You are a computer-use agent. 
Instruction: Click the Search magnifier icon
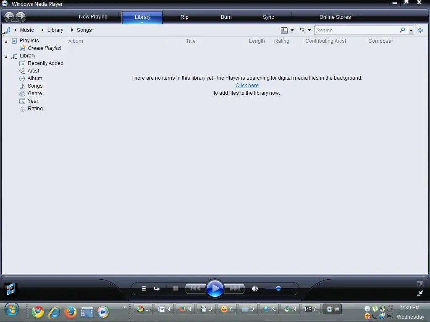(x=402, y=30)
